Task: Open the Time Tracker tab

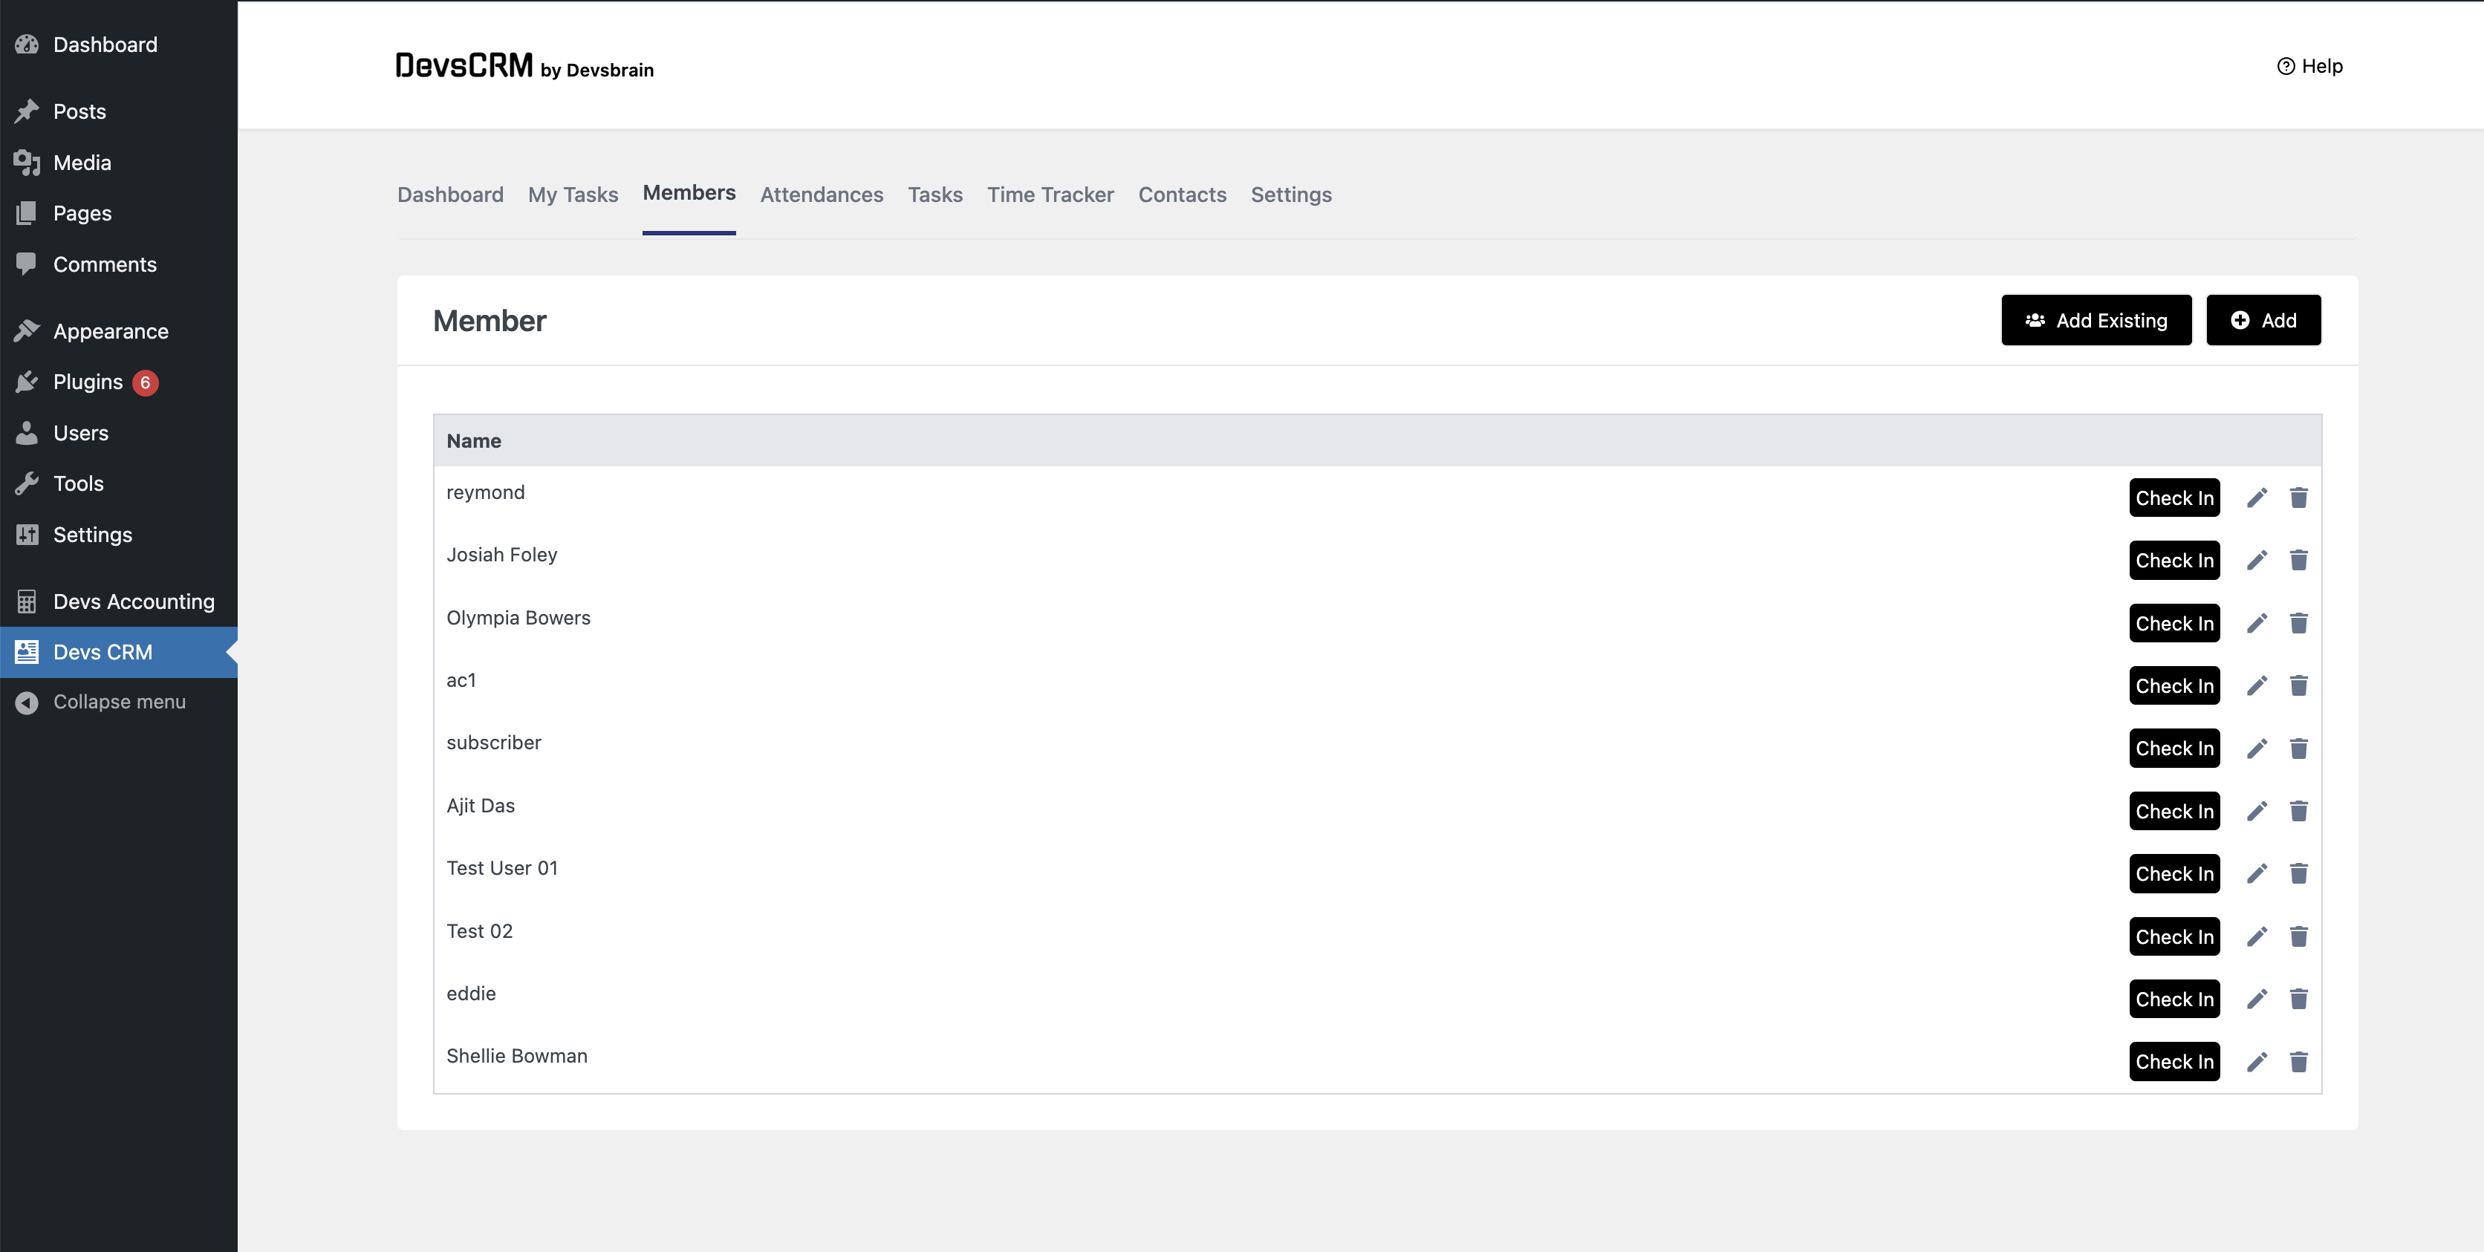Action: point(1050,195)
